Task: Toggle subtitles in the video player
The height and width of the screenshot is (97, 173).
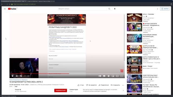Action: [104, 76]
